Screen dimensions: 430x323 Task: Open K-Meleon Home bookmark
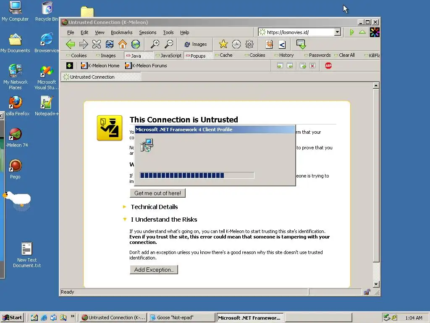click(100, 65)
